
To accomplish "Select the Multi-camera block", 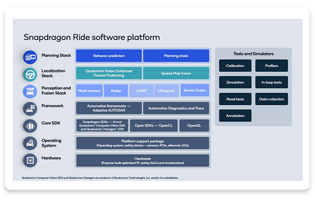I will [89, 91].
